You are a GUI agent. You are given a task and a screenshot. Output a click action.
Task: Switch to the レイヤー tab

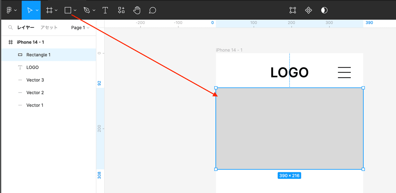[x=26, y=28]
